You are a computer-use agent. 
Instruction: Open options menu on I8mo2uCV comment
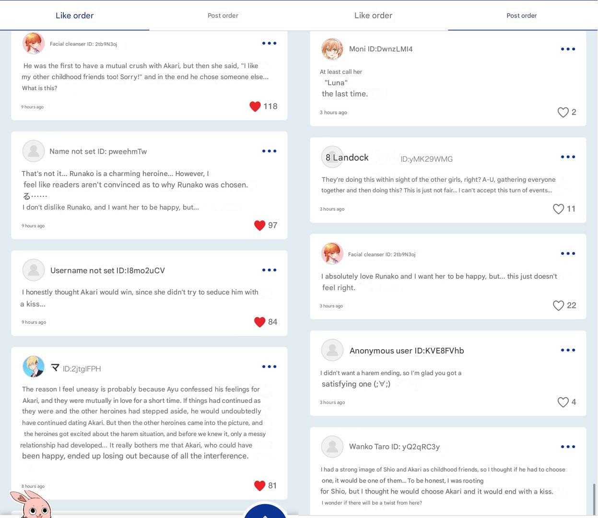(269, 270)
